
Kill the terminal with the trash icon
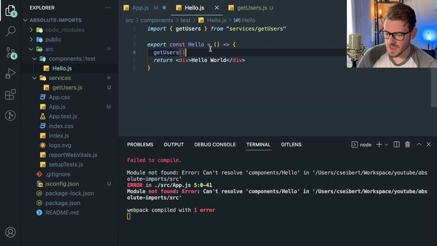point(408,144)
